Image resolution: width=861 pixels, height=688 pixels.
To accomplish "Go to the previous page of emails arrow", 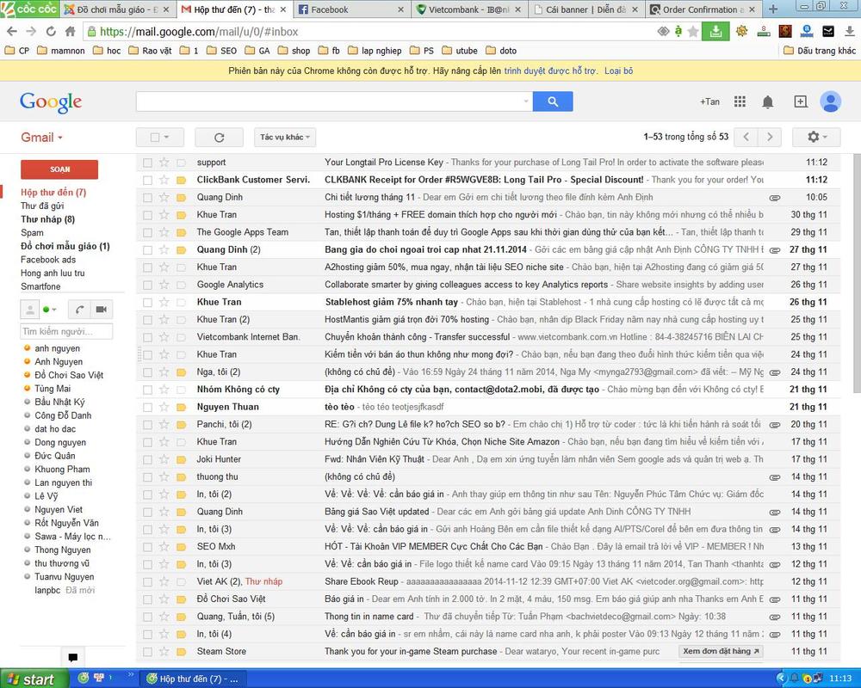I will (x=746, y=137).
